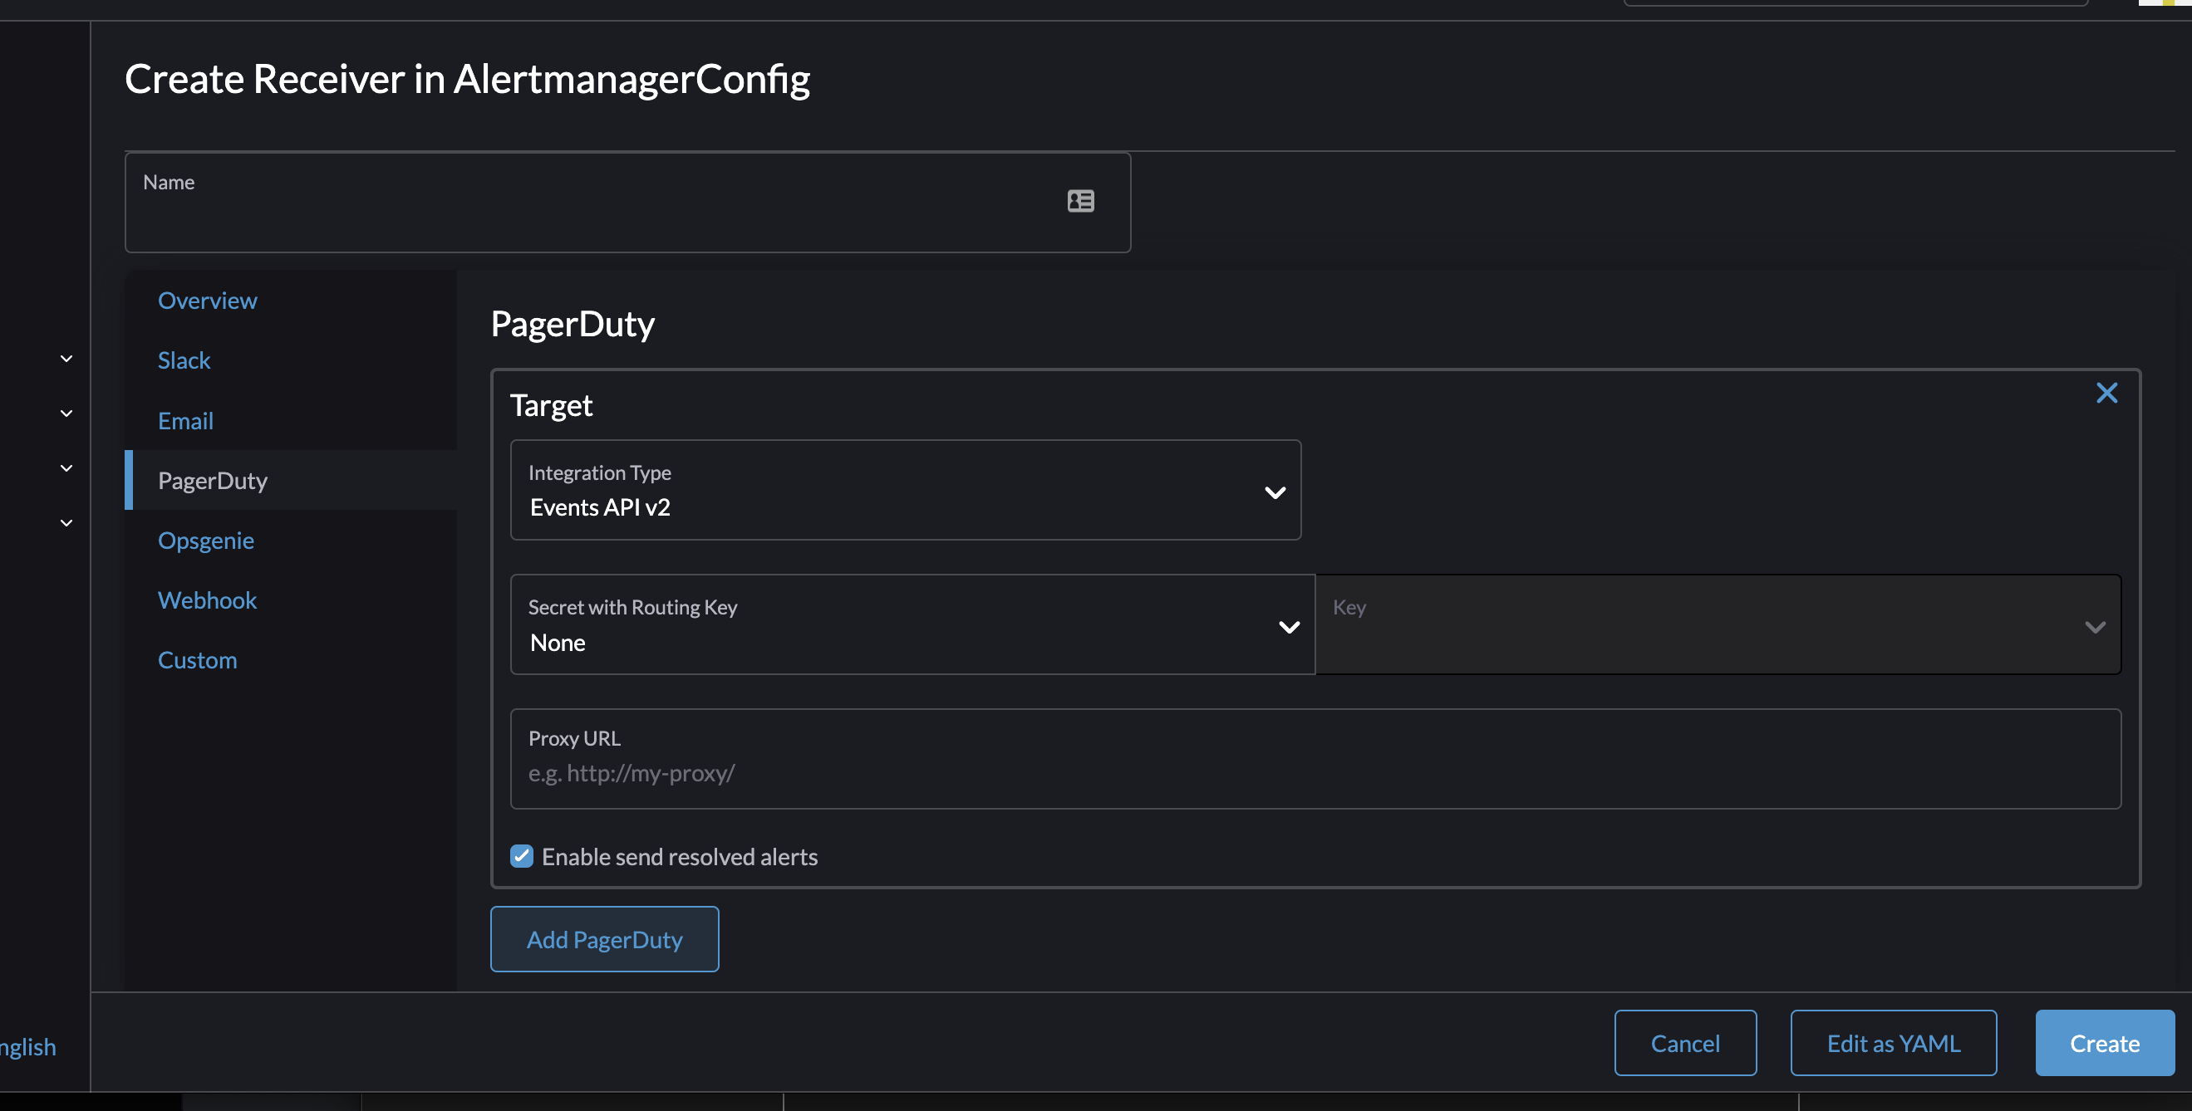
Task: Collapse the second chevron in the left navigation
Action: click(x=66, y=414)
